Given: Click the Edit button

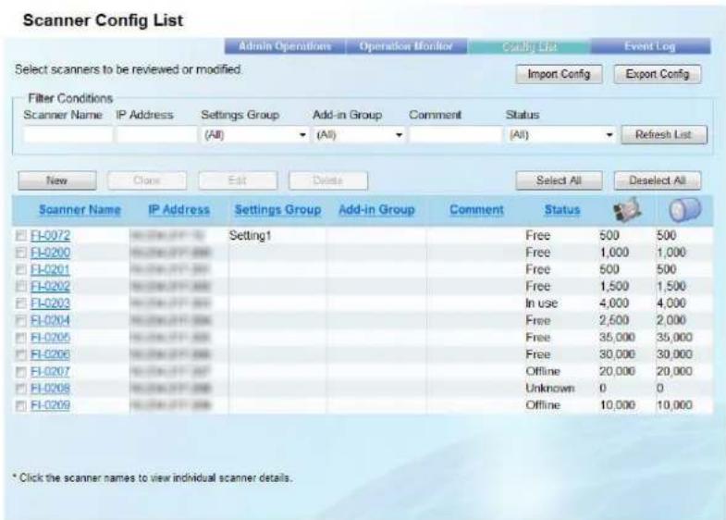Looking at the screenshot, I should coord(238,180).
